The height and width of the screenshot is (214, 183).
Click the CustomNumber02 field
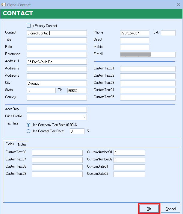[x=129, y=160]
